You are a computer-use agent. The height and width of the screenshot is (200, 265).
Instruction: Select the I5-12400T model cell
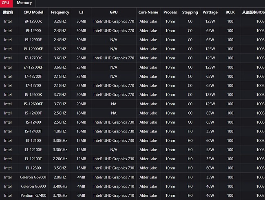coord(33,131)
